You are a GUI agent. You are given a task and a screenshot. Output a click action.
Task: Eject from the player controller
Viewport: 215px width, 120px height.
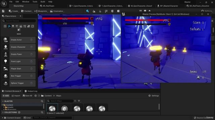(149, 11)
